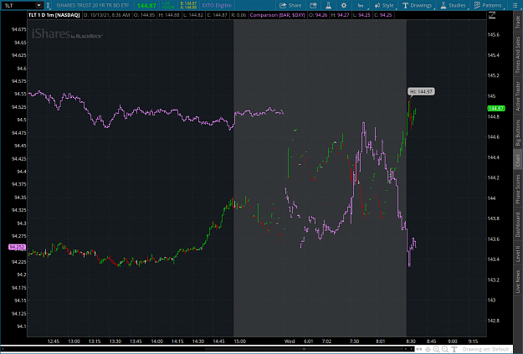The height and width of the screenshot is (354, 523).
Task: Open the Drawings menu
Action: point(418,5)
